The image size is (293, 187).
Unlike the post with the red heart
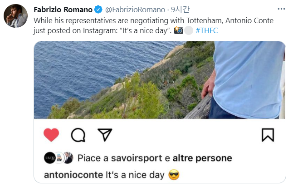click(51, 134)
